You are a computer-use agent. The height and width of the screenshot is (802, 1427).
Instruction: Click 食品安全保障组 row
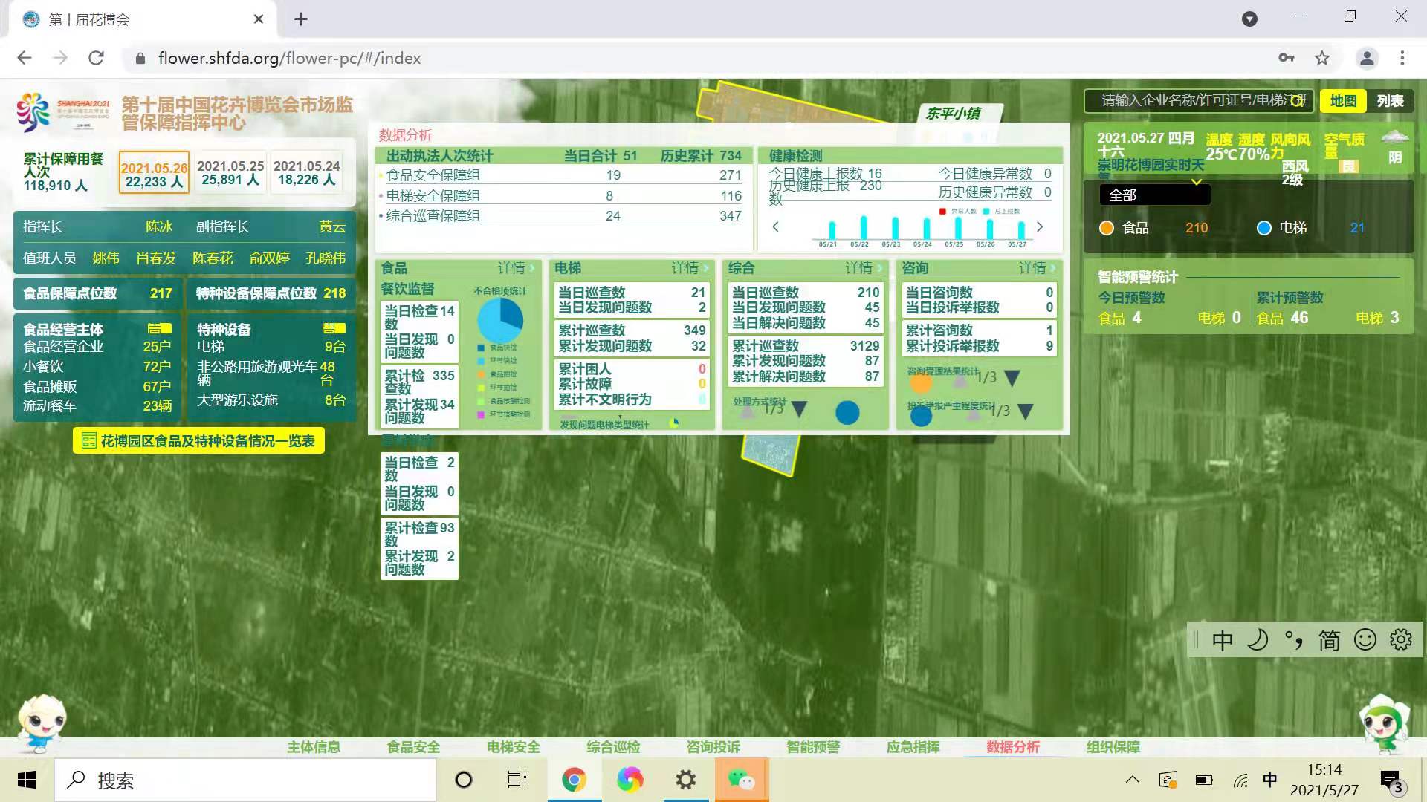(x=563, y=175)
